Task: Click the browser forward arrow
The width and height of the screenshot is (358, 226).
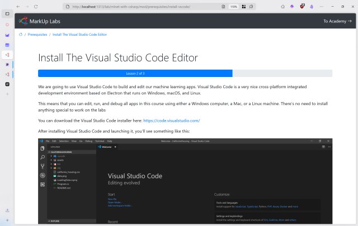Action: (27, 7)
